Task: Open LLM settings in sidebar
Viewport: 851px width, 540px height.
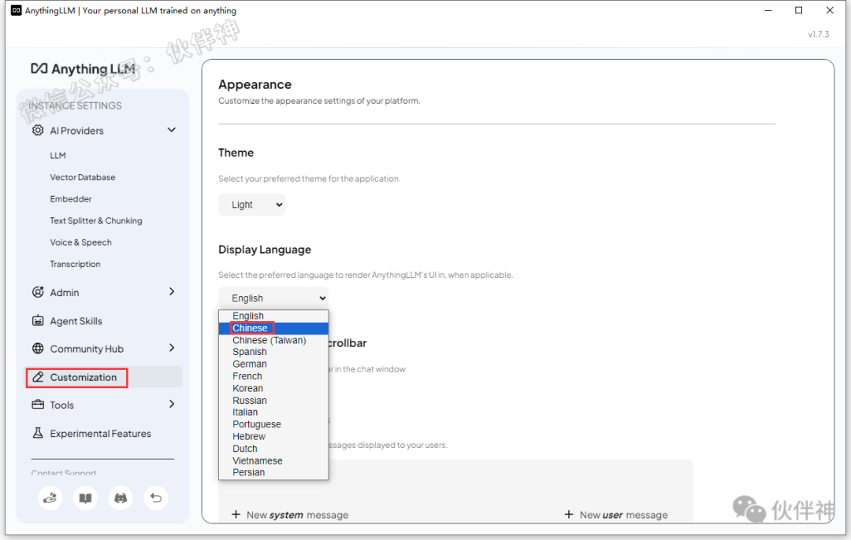Action: (58, 156)
